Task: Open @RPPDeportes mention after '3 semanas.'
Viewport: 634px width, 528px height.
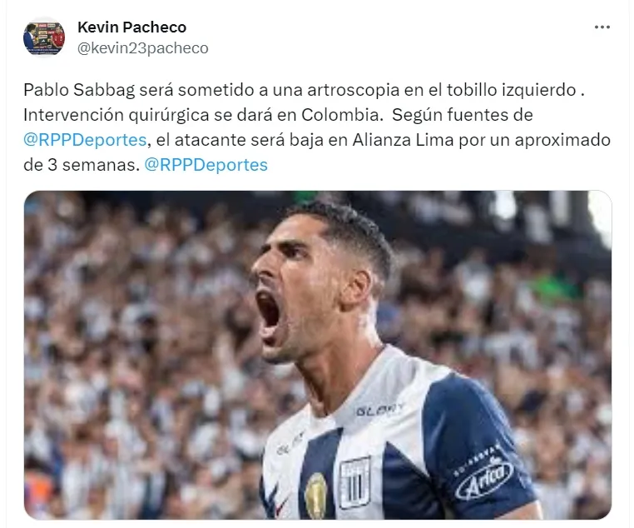Action: tap(206, 165)
